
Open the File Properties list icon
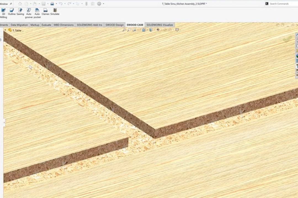(x=93, y=4)
